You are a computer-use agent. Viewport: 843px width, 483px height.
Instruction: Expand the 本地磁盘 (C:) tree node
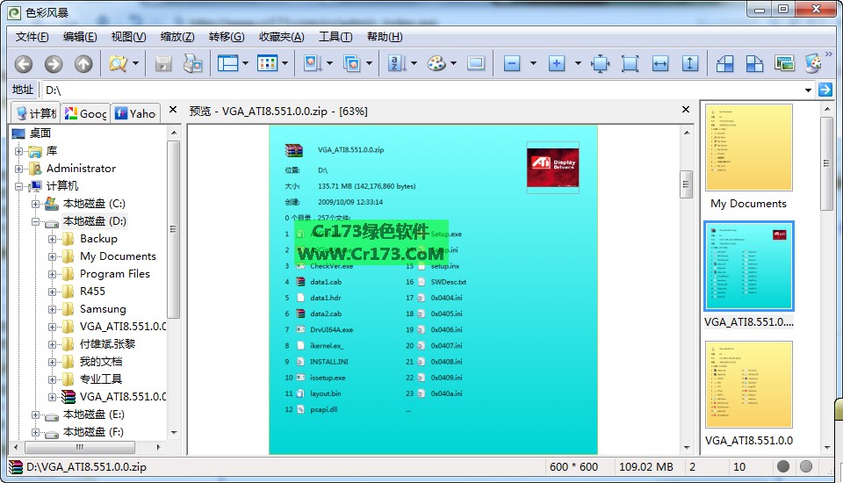pyautogui.click(x=35, y=204)
